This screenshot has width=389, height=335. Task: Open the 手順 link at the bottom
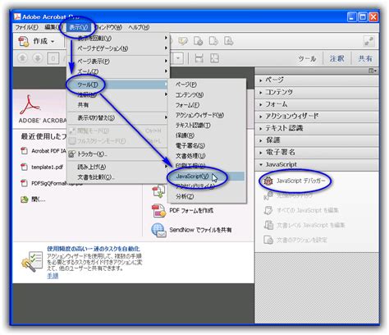tap(53, 276)
